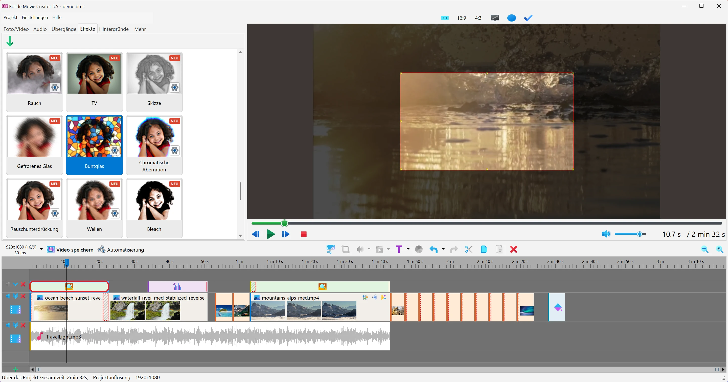Image resolution: width=728 pixels, height=382 pixels.
Task: Mute the TravelLight.mp3 audio track
Action: 8,325
